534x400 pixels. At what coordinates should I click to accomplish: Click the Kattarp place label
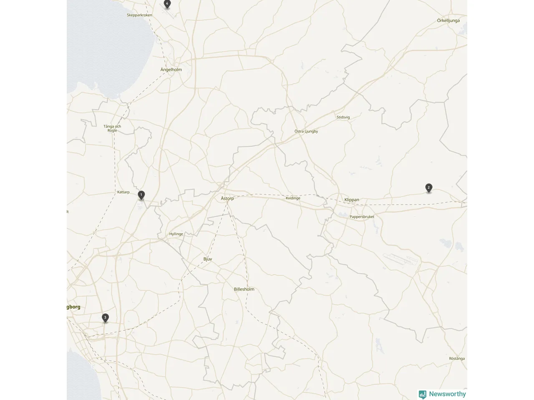click(x=123, y=192)
